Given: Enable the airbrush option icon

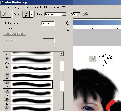Looking at the screenshot, I should (x=85, y=14).
